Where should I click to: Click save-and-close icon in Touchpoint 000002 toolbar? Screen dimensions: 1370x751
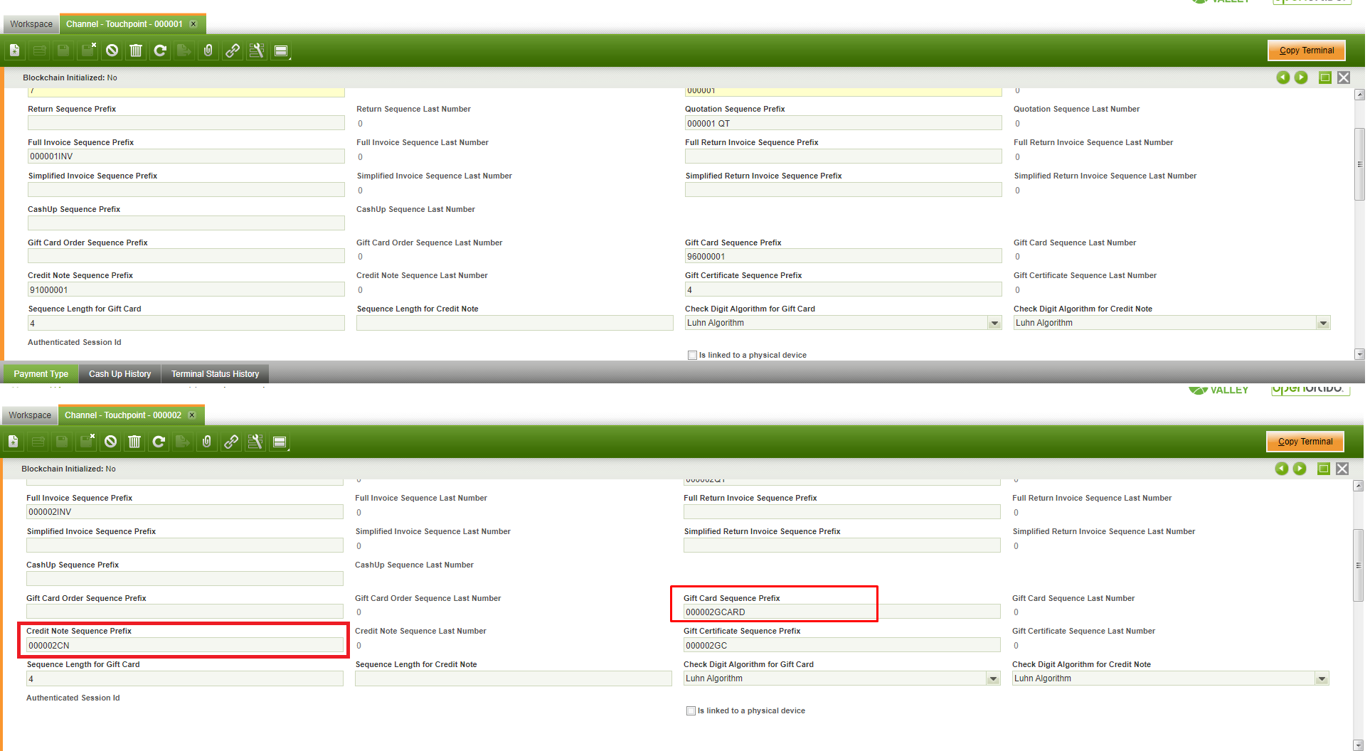pos(87,442)
